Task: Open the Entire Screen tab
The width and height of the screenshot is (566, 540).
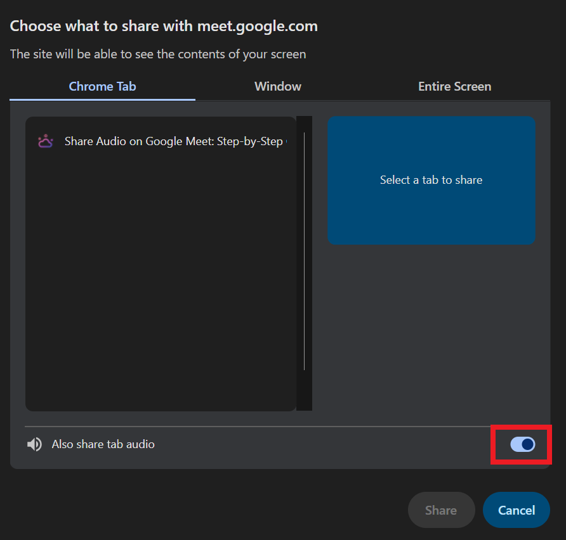Action: pos(454,86)
